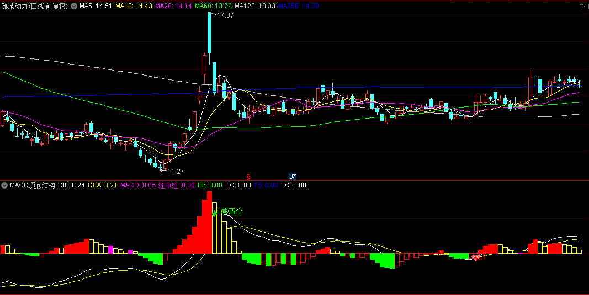Select the MACD顶底结构 indicator name
This screenshot has height=295, width=589.
tap(33, 185)
